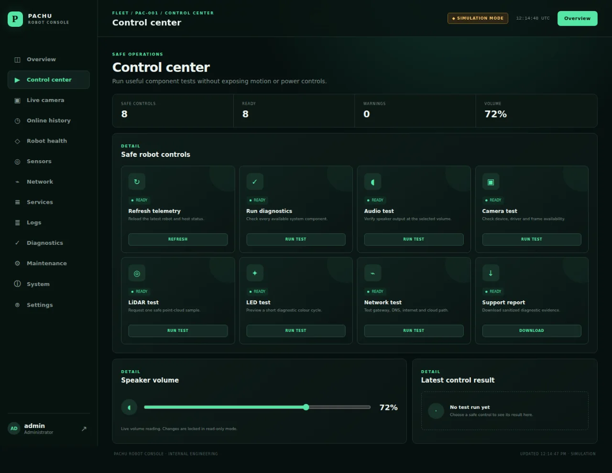Image resolution: width=612 pixels, height=473 pixels.
Task: Go to Maintenance page
Action: click(49, 264)
